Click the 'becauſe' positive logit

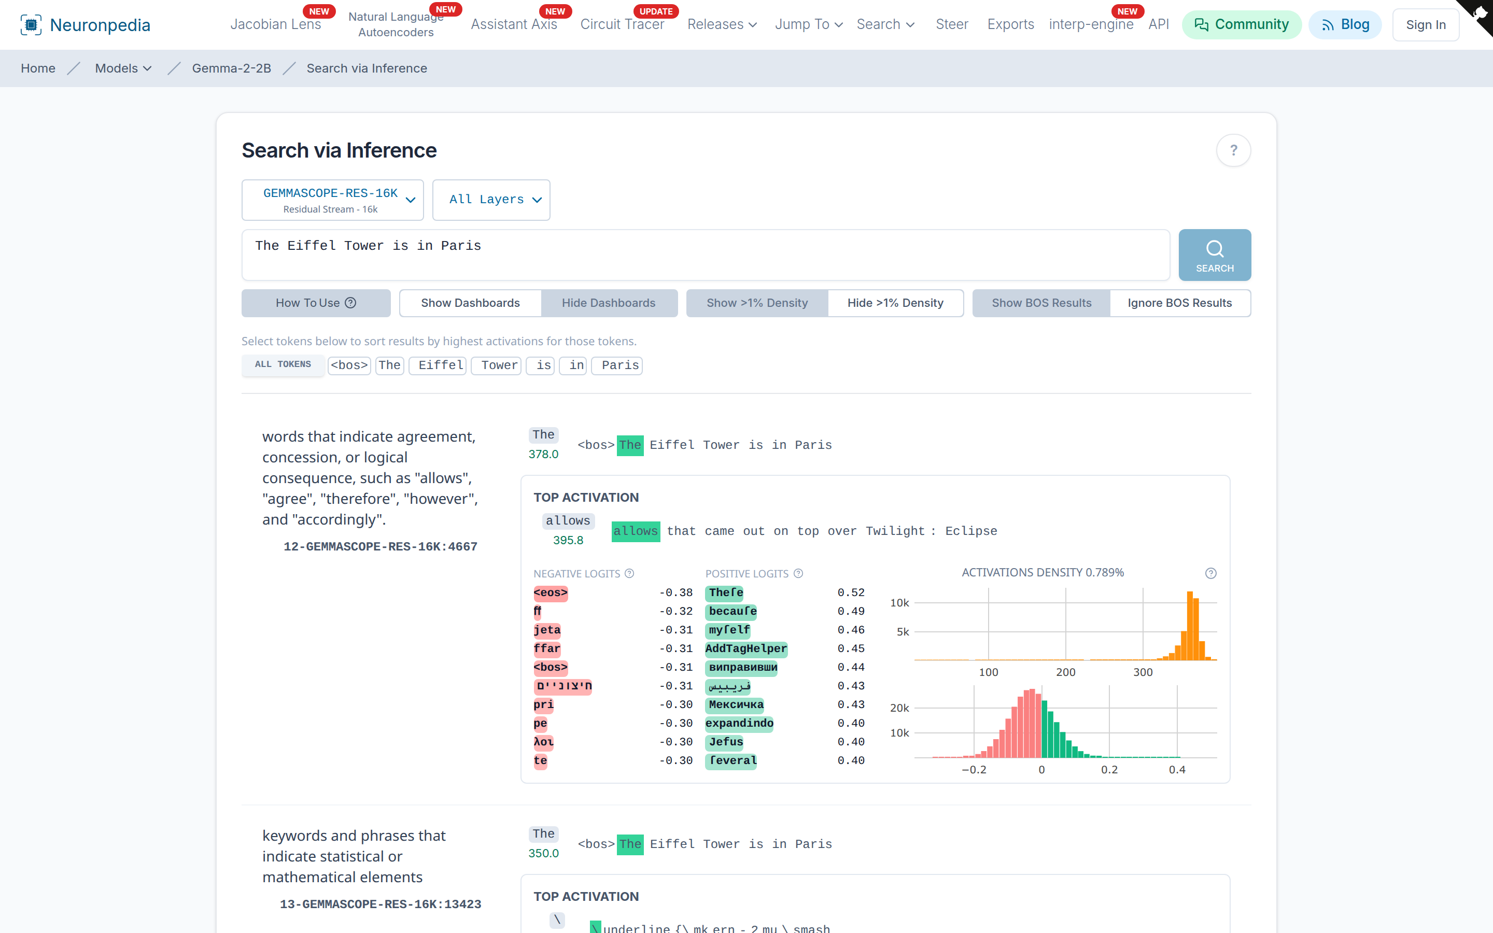point(731,612)
